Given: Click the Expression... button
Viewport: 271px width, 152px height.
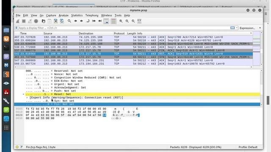Looking at the screenshot, I should point(247,28).
